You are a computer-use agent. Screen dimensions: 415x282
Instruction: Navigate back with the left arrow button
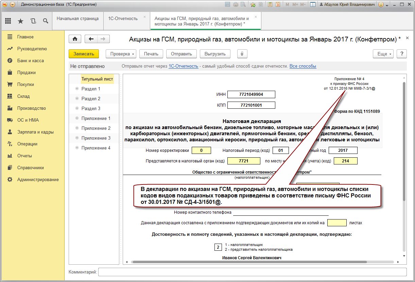pos(91,39)
